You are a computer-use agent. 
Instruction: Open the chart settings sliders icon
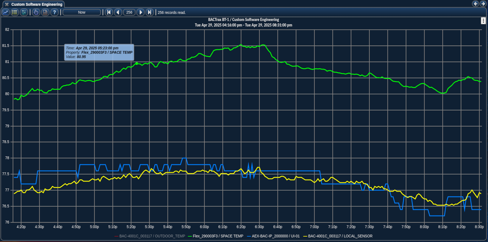(24, 12)
